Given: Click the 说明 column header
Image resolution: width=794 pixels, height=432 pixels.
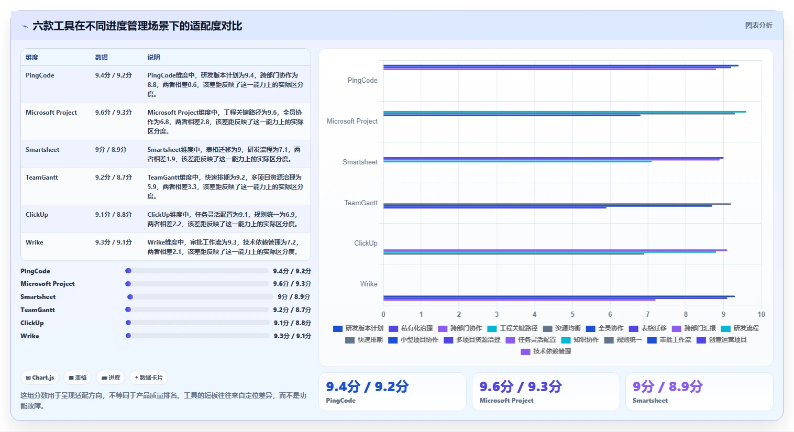Looking at the screenshot, I should click(153, 58).
